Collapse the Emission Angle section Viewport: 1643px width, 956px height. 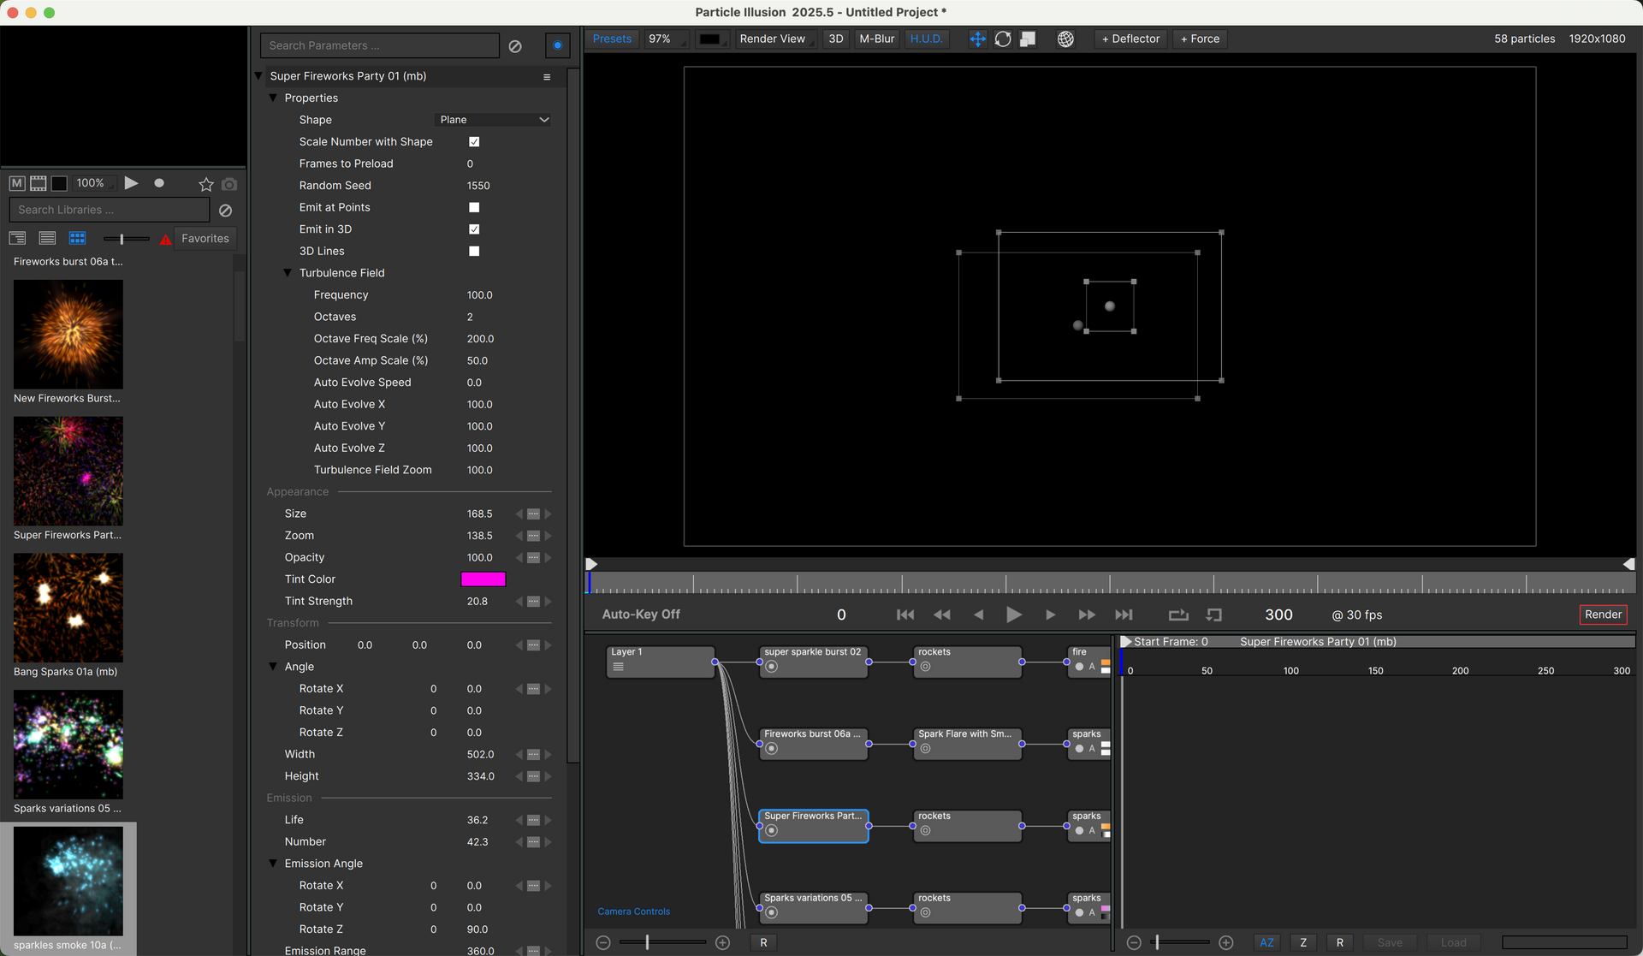[273, 864]
